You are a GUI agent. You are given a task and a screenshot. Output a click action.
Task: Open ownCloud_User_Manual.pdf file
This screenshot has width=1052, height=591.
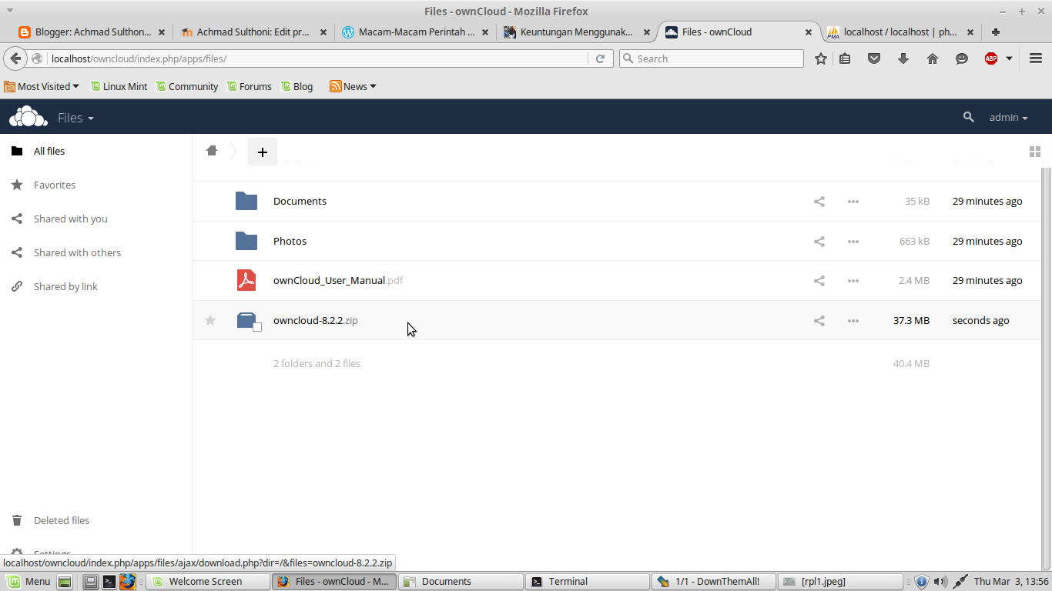click(338, 280)
